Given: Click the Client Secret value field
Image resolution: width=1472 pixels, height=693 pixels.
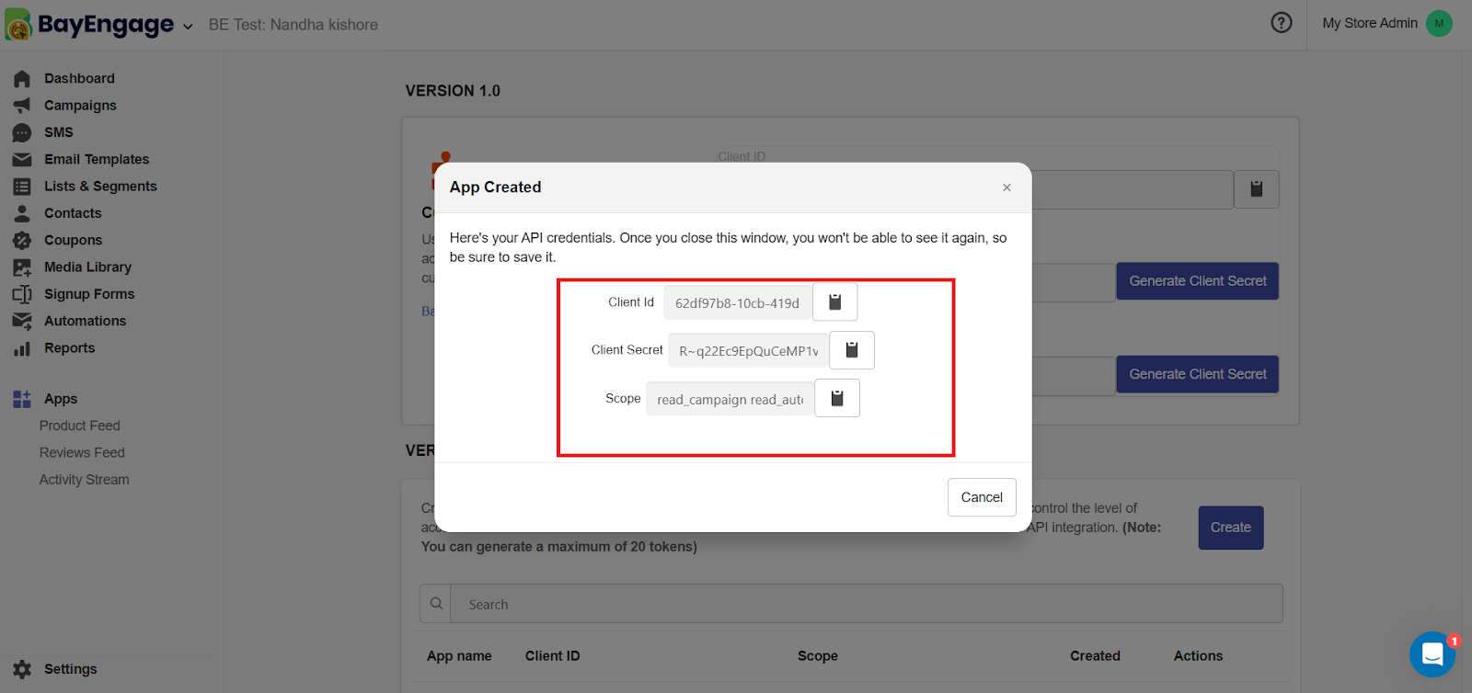Looking at the screenshot, I should [749, 350].
